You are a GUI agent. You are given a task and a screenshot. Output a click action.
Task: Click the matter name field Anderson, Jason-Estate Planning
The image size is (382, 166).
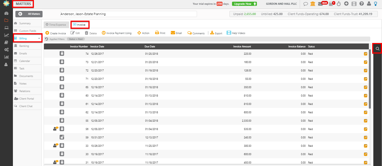tap(129, 14)
